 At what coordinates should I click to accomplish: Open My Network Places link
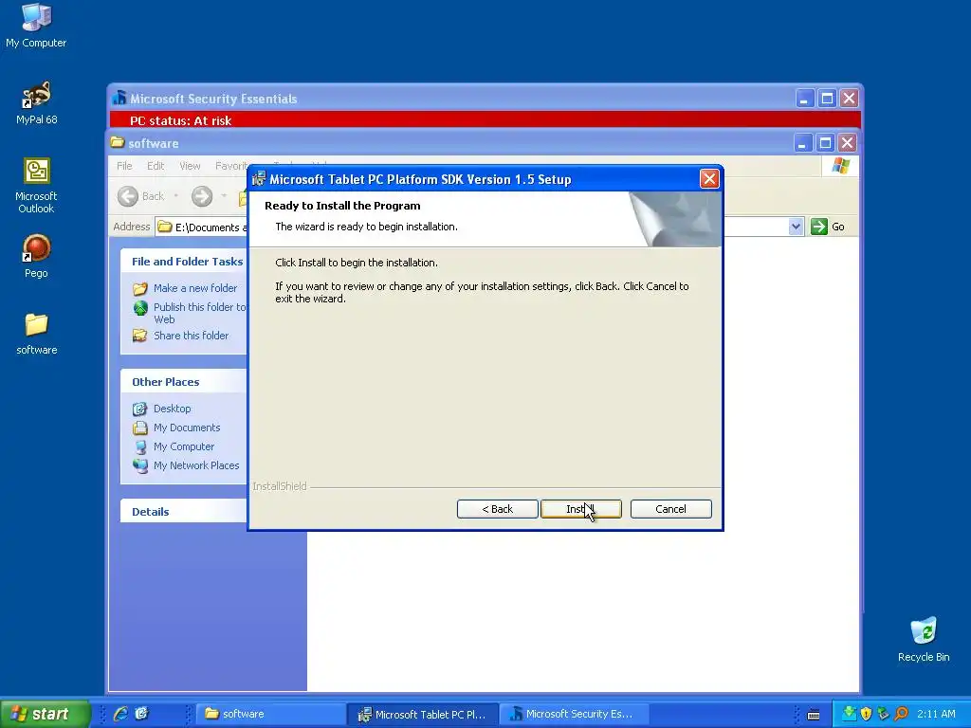(196, 465)
